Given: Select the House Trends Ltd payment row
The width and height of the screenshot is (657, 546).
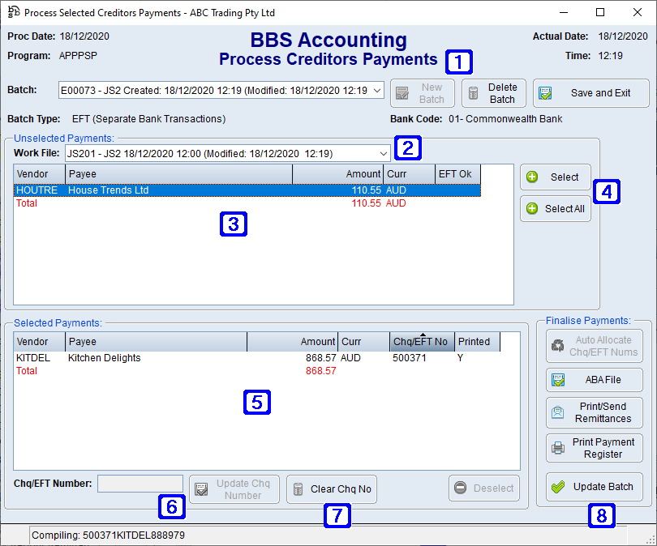Looking at the screenshot, I should tap(162, 190).
